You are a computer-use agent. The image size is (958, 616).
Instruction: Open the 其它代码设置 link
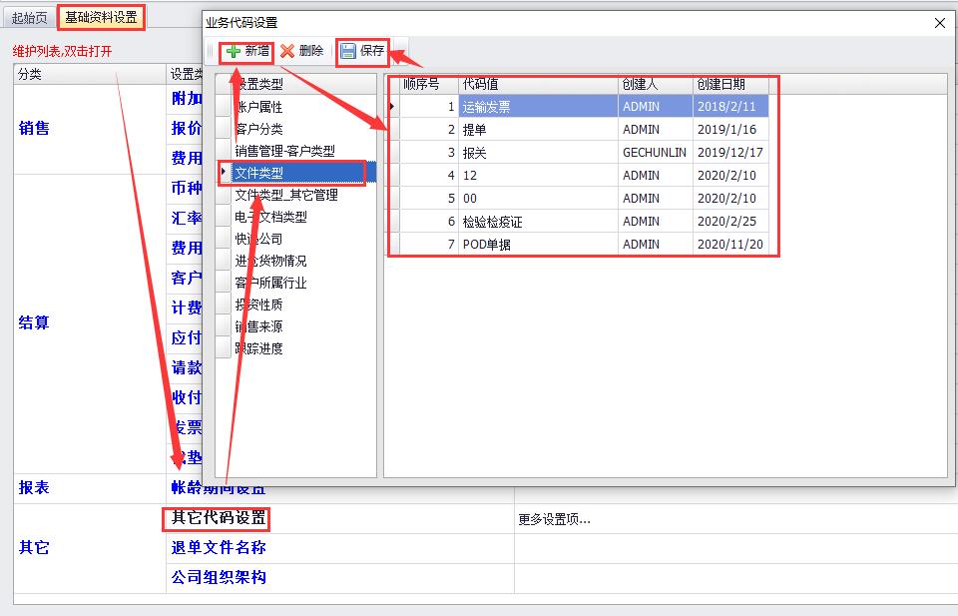pyautogui.click(x=219, y=518)
